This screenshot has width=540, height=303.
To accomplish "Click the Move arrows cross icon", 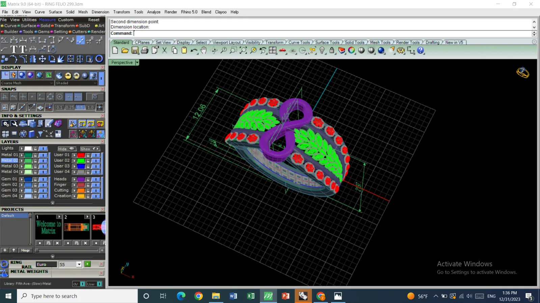I will 42,59.
